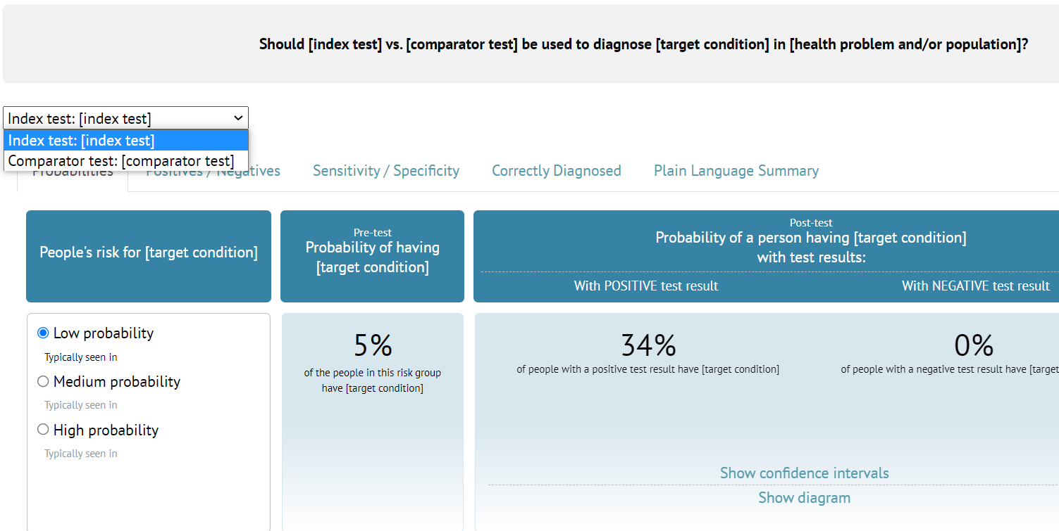Open the Correctly Diagnosed tab

coord(556,170)
